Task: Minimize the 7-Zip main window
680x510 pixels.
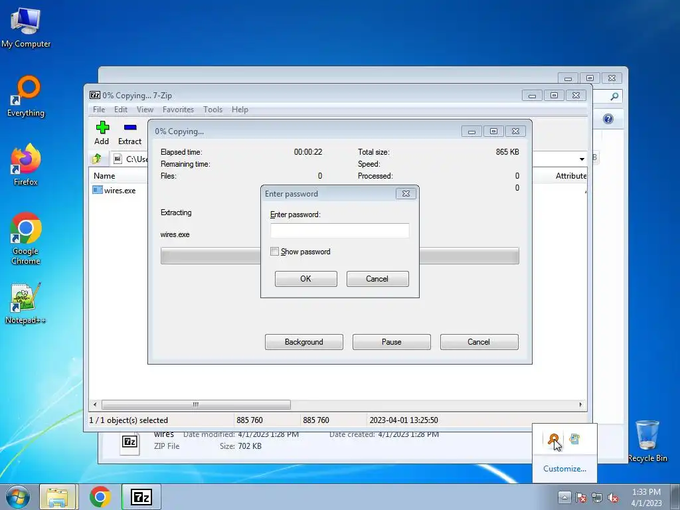Action: click(532, 96)
